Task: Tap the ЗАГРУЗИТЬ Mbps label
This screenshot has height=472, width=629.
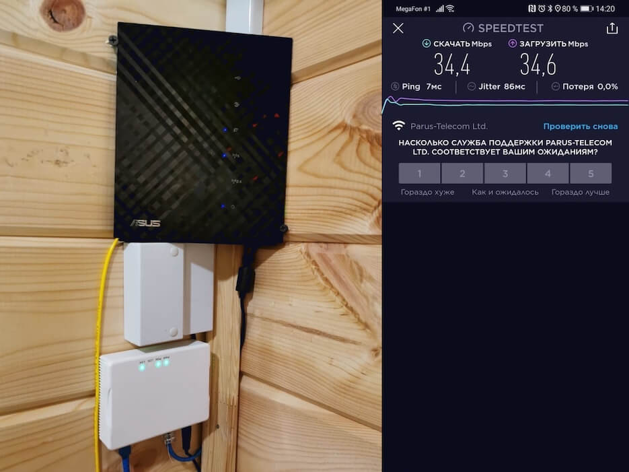Action: coord(554,44)
